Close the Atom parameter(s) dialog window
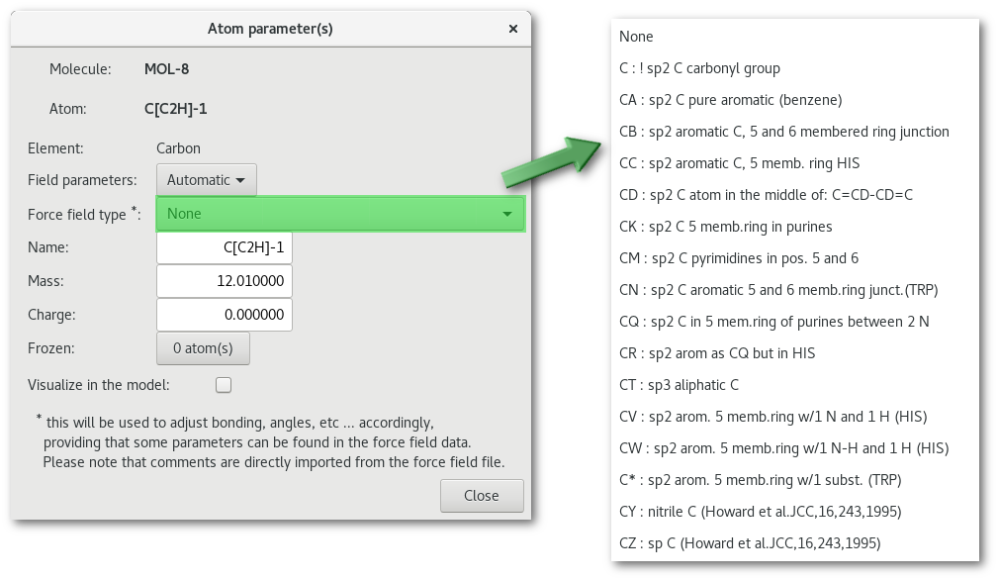The width and height of the screenshot is (998, 580). tap(512, 29)
